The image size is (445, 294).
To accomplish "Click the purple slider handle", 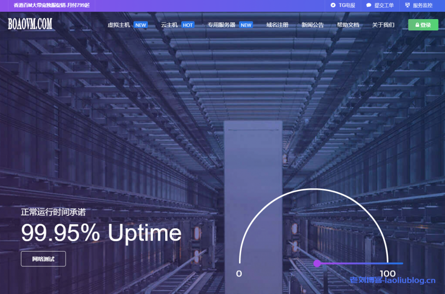I will point(317,263).
